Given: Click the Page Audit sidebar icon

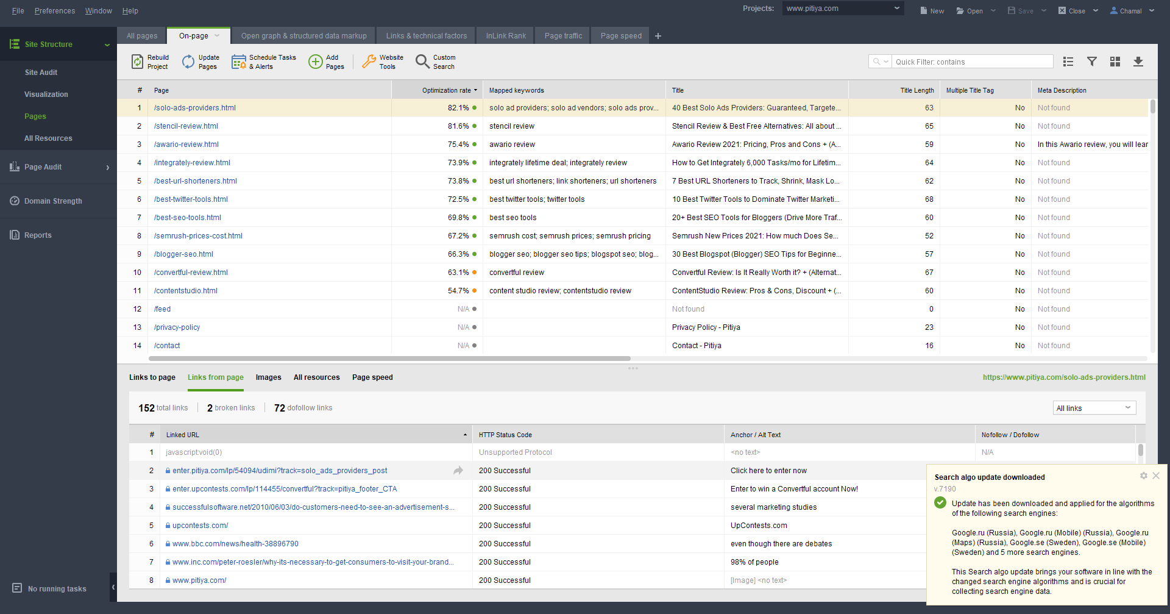Looking at the screenshot, I should [15, 166].
